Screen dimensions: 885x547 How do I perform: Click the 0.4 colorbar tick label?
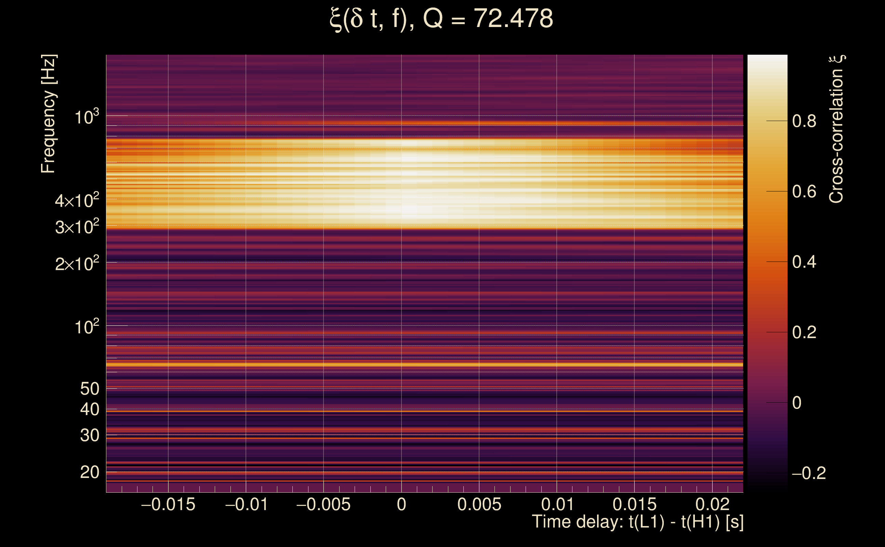(x=804, y=262)
